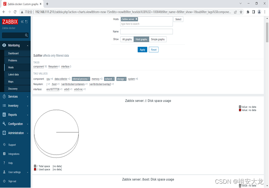269x188 pixels.
Task: Toggle the cpu component tag filter
Action: 48,79
